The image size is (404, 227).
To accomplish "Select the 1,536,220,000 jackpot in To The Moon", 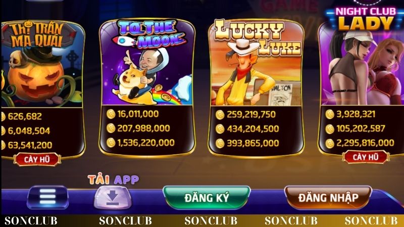I will [146, 143].
